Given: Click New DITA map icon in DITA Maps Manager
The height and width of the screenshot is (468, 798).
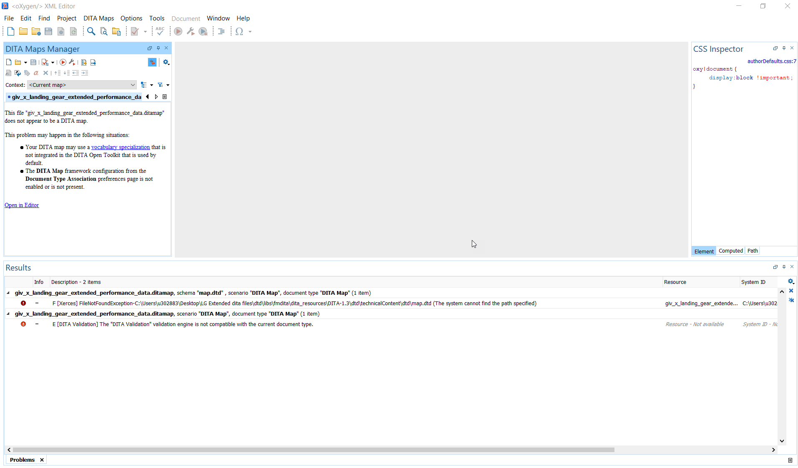Looking at the screenshot, I should [x=9, y=62].
